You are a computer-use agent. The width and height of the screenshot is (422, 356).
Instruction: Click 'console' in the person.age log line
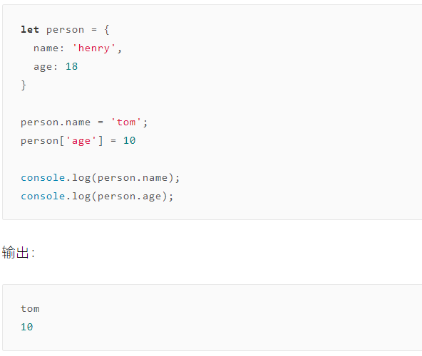click(x=43, y=197)
